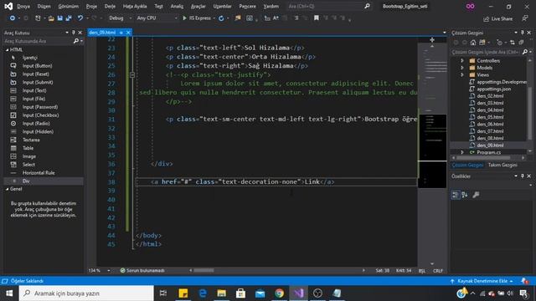Open the Görünüm menu
Viewport: 536px width, 301px height.
click(69, 6)
